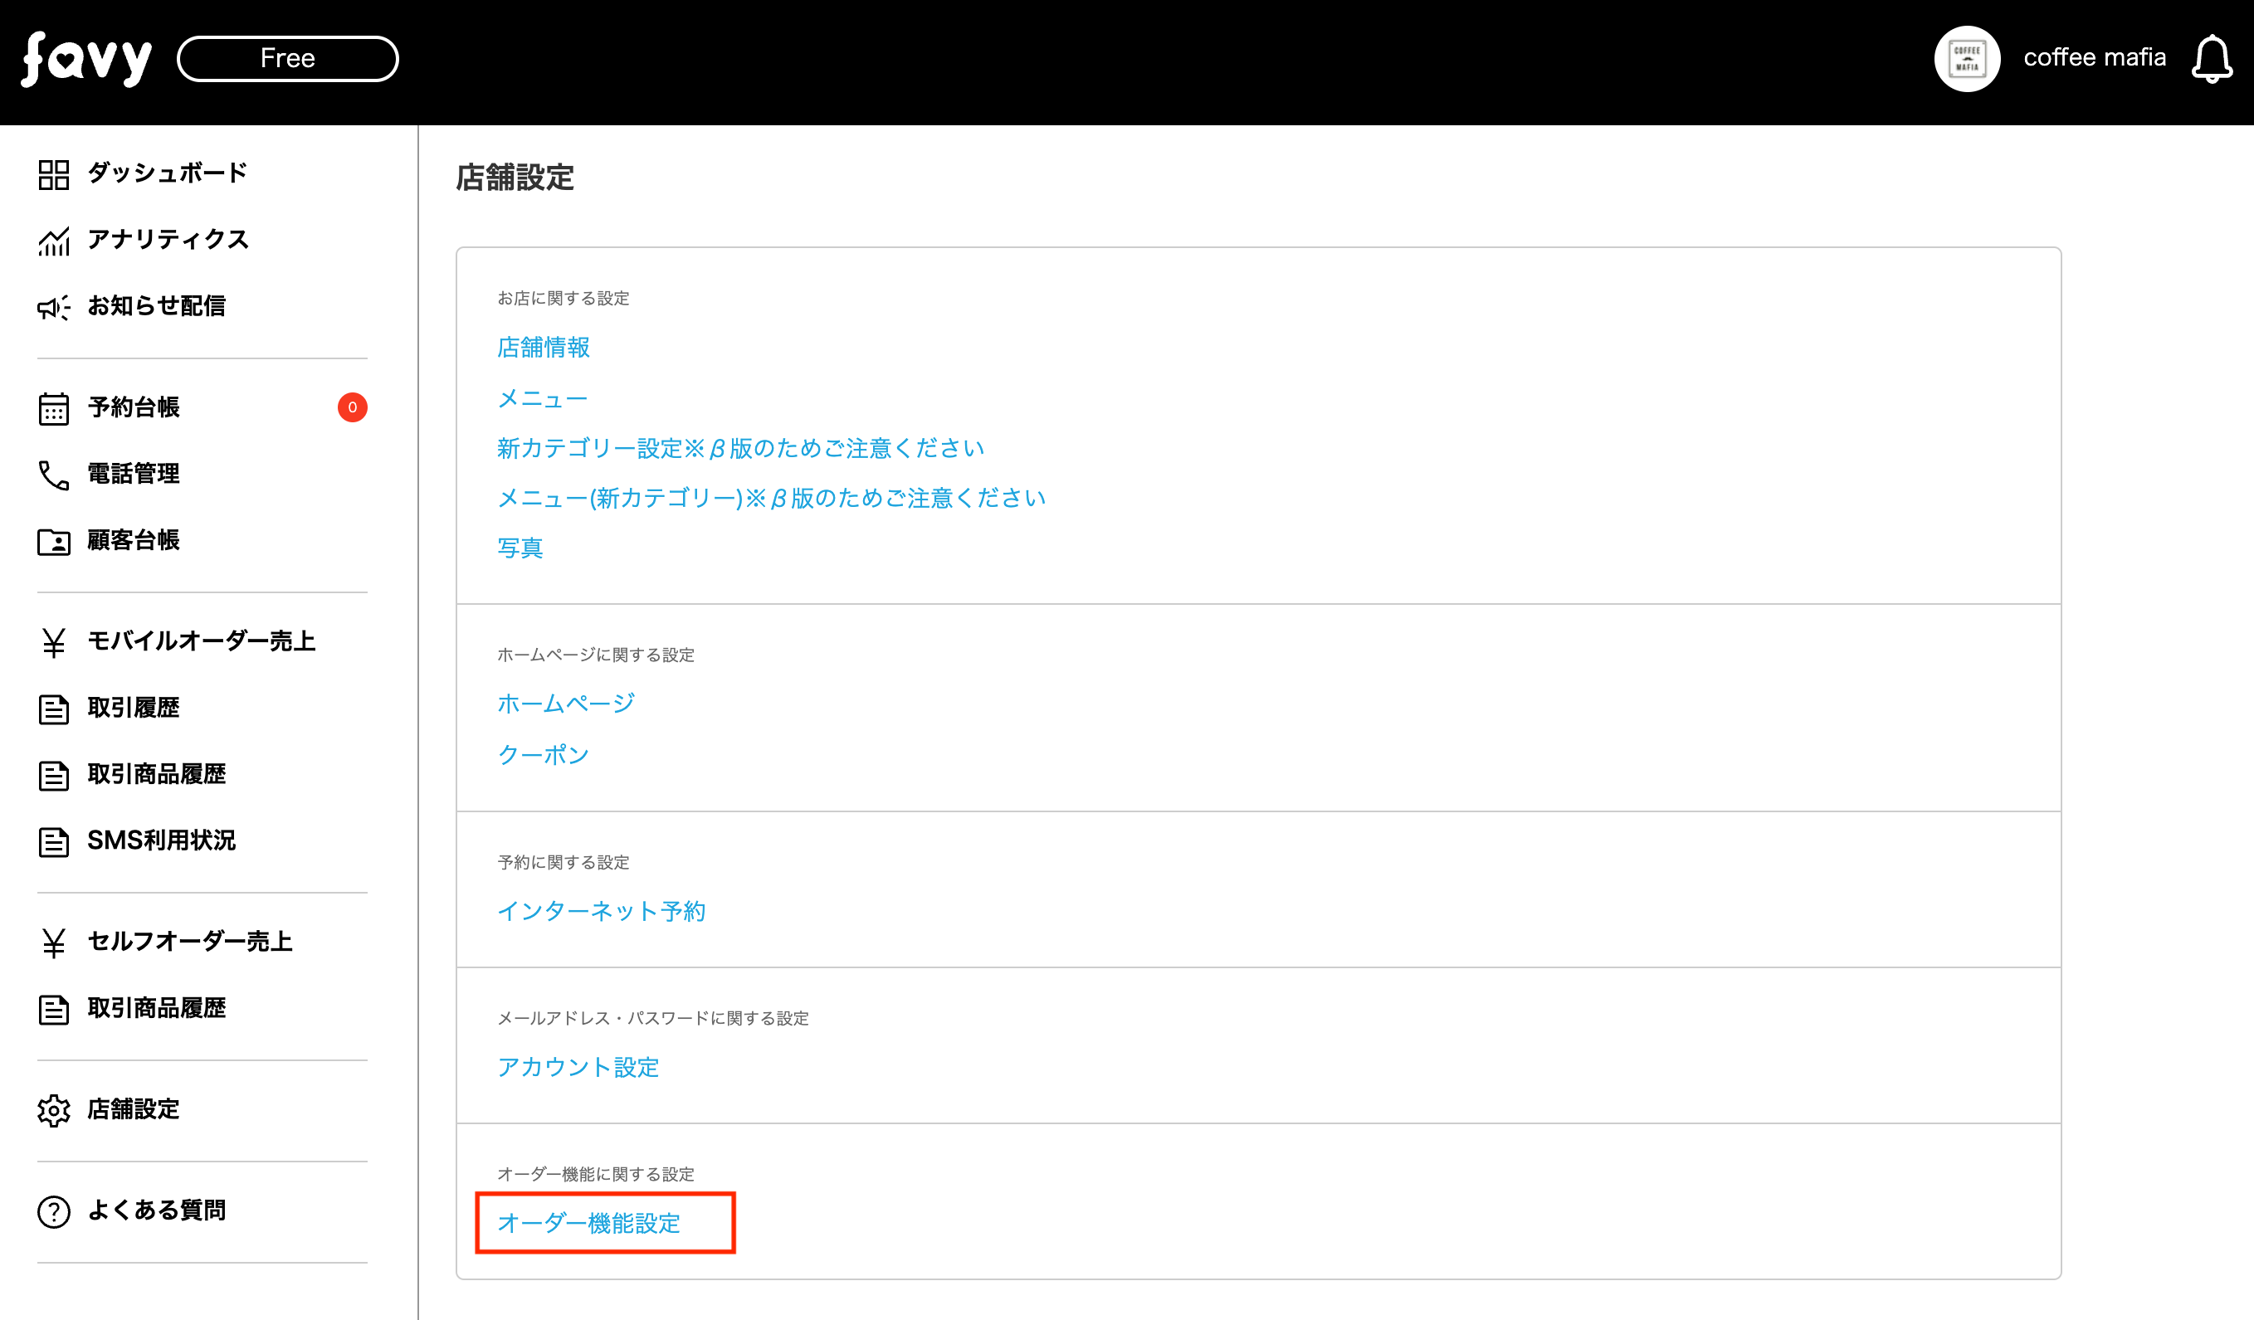Click the notification bell icon
Screen dimensions: 2254x1320
(x=2210, y=59)
